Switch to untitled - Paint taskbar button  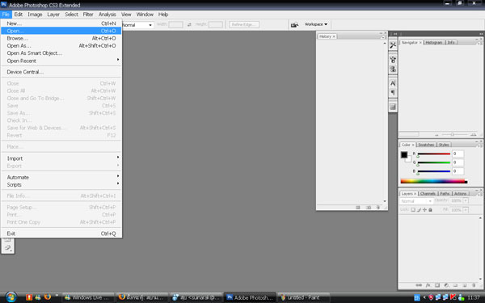pos(303,297)
